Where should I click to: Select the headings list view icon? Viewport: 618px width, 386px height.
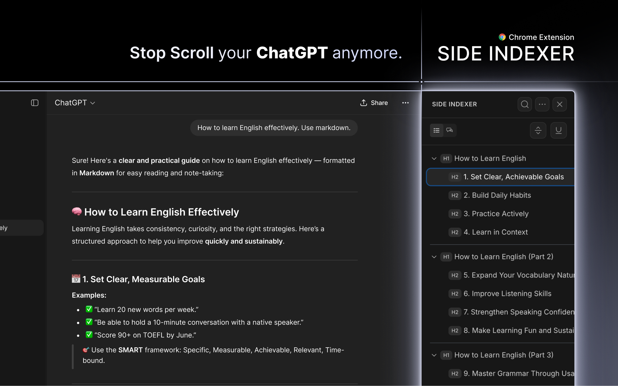[x=436, y=130]
